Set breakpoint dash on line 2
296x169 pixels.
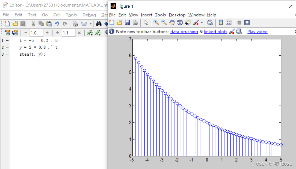[x=7, y=47]
